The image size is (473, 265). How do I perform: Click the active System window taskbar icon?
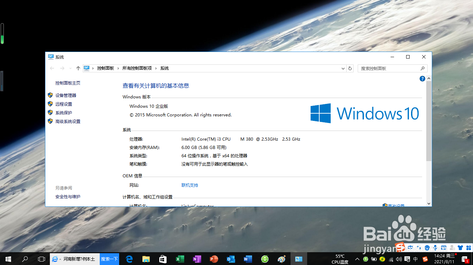(298, 259)
